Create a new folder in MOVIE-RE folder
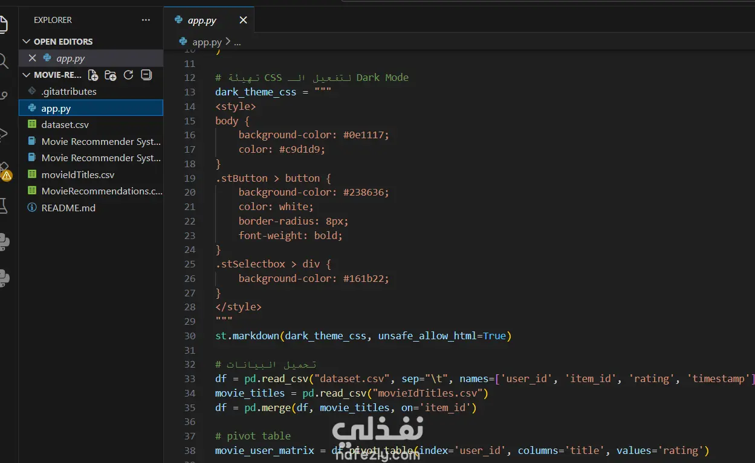Screen dimensions: 755x463 pyautogui.click(x=111, y=75)
